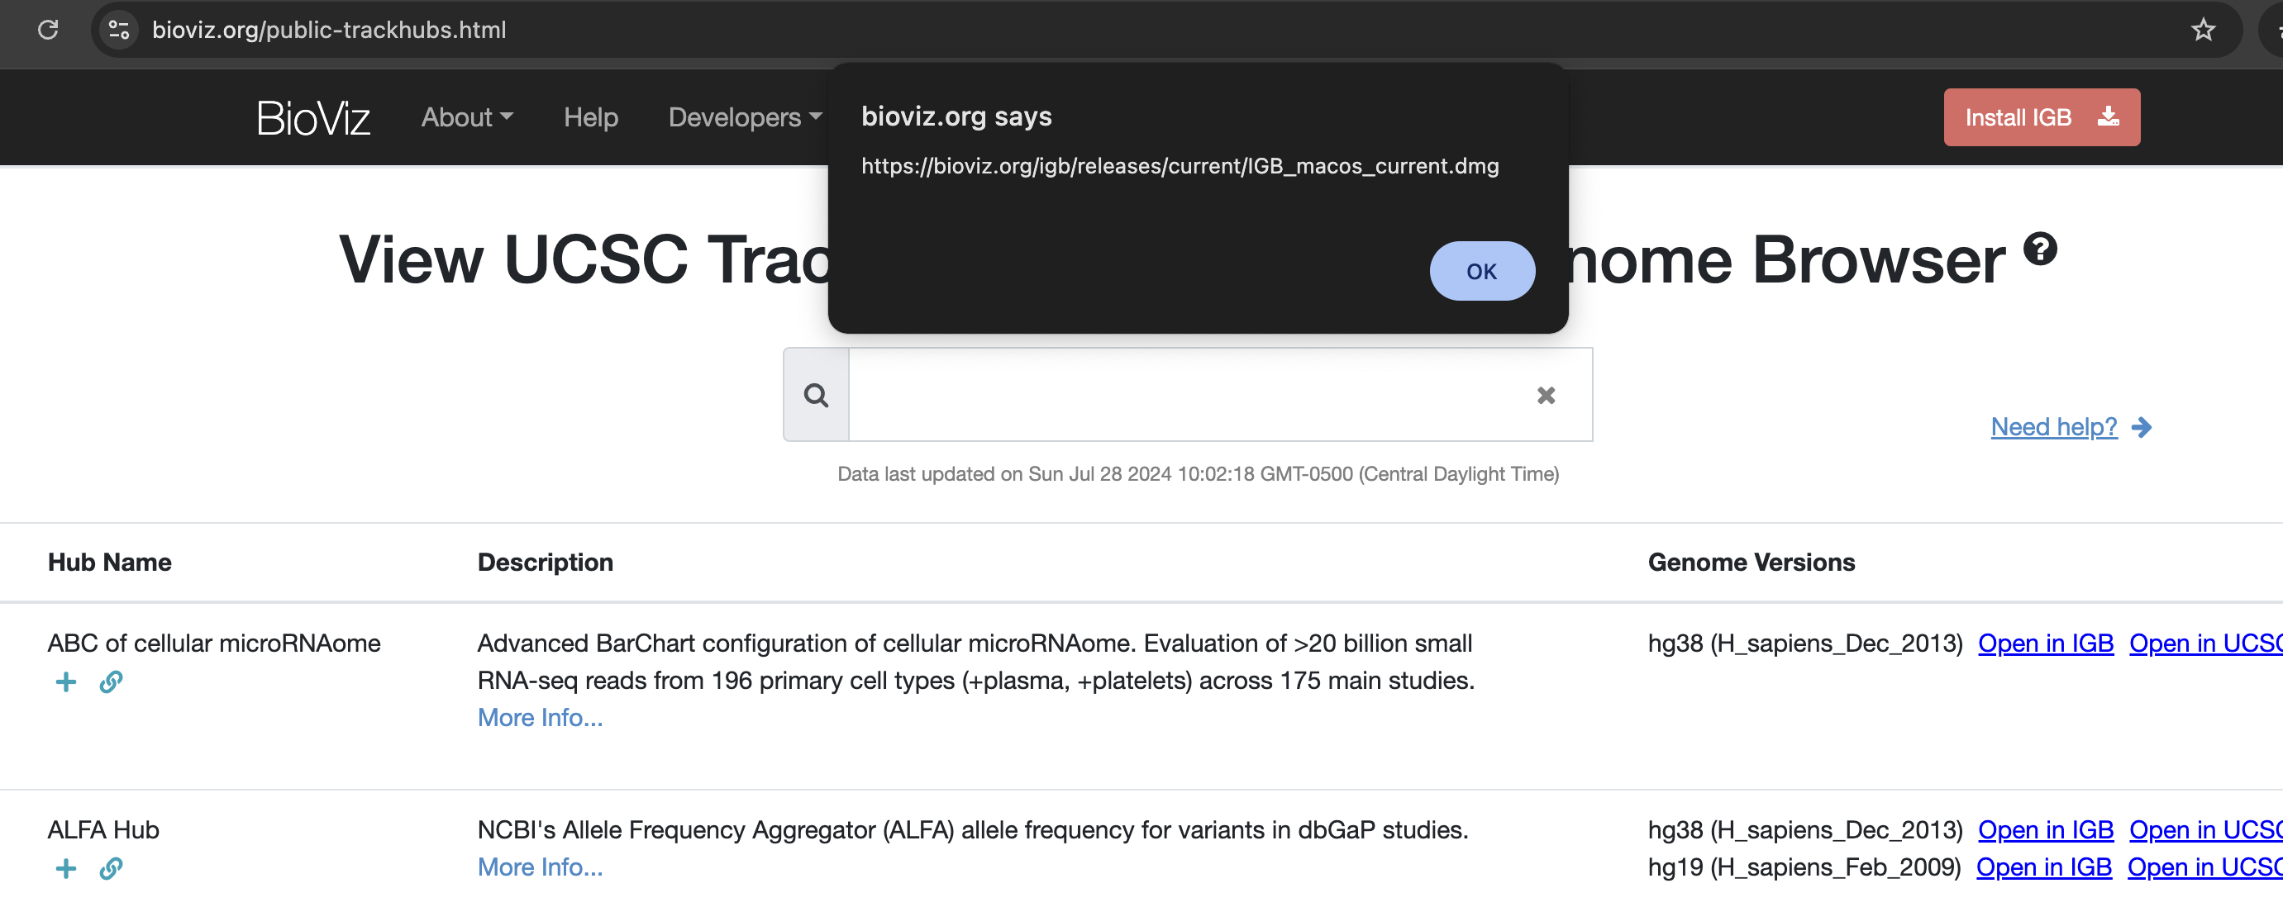Click the browser reload icon
The image size is (2283, 907).
48,29
